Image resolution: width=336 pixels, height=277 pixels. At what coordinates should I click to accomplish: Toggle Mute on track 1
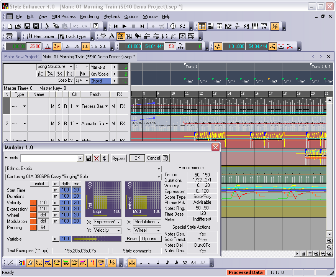click(52, 106)
